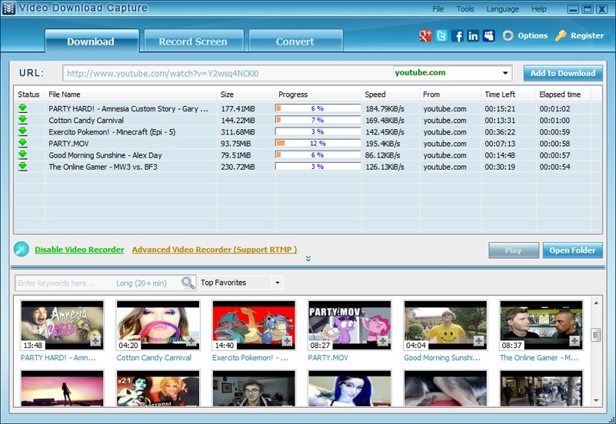
Task: Sort by Progress column header
Action: coord(318,94)
